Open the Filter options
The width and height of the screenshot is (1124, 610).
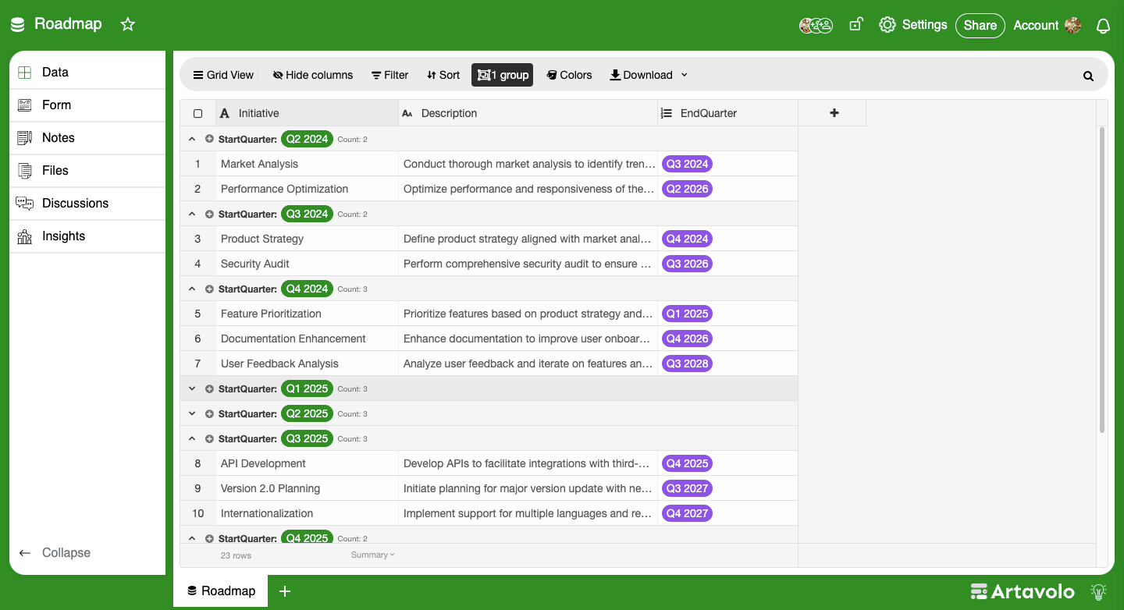tap(389, 74)
